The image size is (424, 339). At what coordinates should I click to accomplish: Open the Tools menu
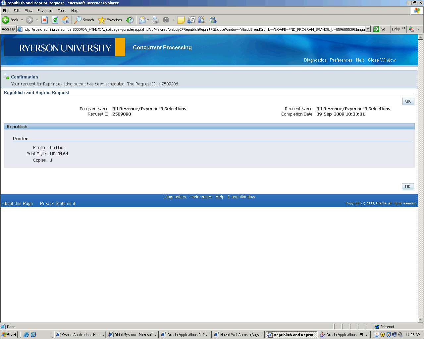[62, 11]
